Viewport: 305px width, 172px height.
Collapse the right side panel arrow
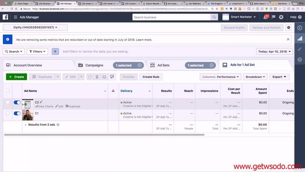tap(300, 28)
